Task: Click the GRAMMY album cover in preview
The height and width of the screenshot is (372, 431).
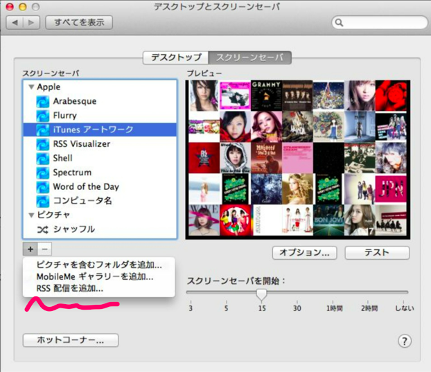Action: click(x=266, y=96)
